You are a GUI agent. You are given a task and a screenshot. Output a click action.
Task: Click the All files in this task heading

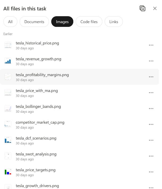coord(25,9)
